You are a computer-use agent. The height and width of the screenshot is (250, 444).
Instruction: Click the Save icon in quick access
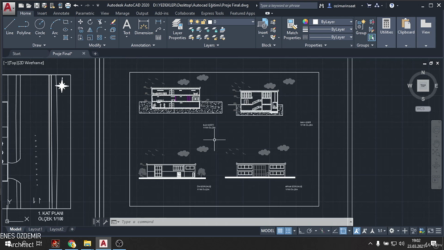tap(37, 6)
